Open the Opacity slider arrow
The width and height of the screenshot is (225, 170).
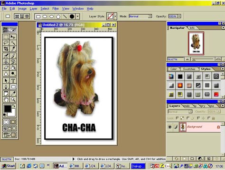[179, 16]
